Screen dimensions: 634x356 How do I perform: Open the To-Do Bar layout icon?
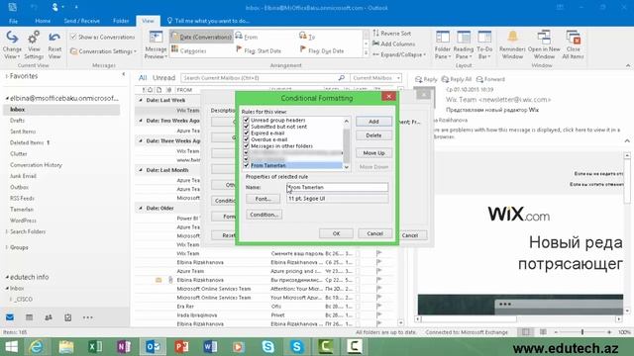click(x=484, y=38)
